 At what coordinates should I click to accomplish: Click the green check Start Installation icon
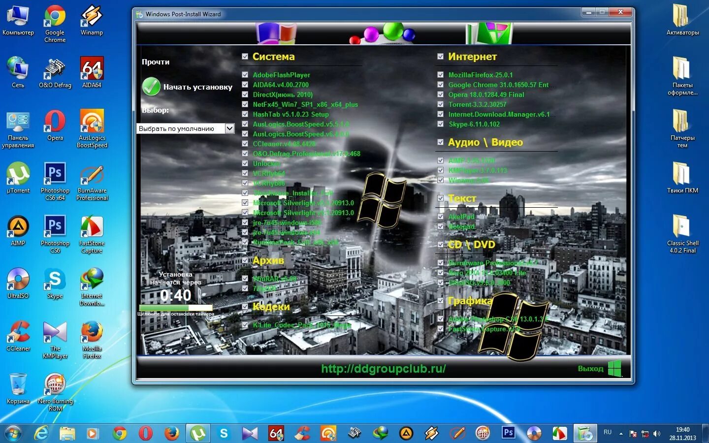tap(151, 87)
